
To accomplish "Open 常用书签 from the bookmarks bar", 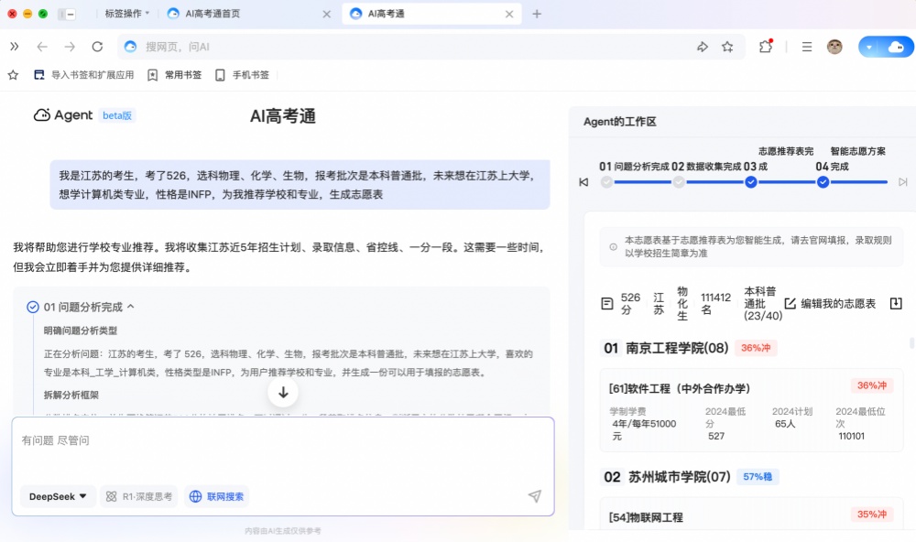I will click(181, 74).
